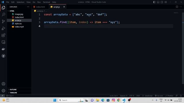
Task: Click the empty line 4 in the editor
Action: [109, 26]
